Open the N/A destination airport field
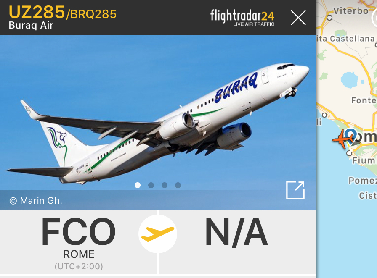 (237, 242)
